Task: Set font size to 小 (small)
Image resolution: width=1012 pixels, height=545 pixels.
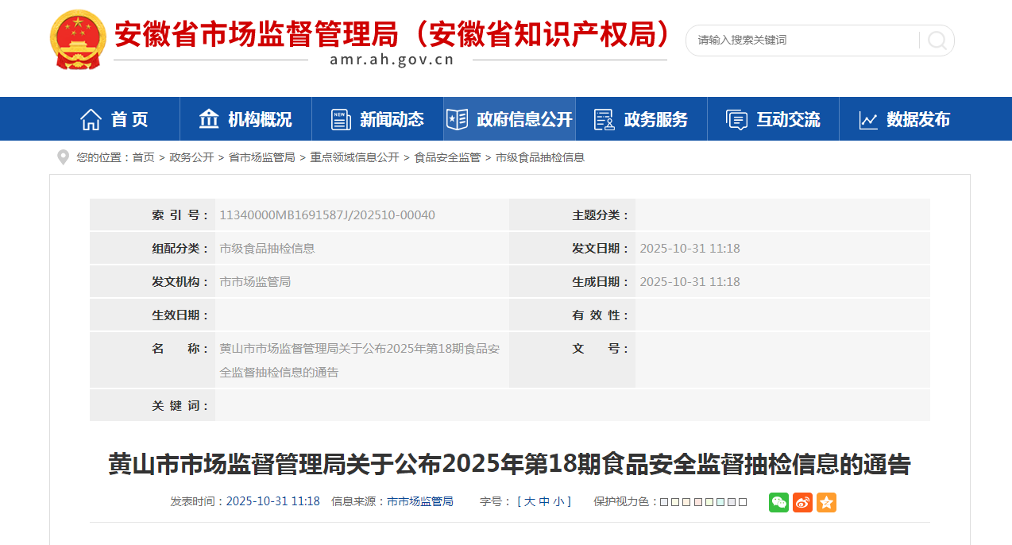Action: point(558,501)
